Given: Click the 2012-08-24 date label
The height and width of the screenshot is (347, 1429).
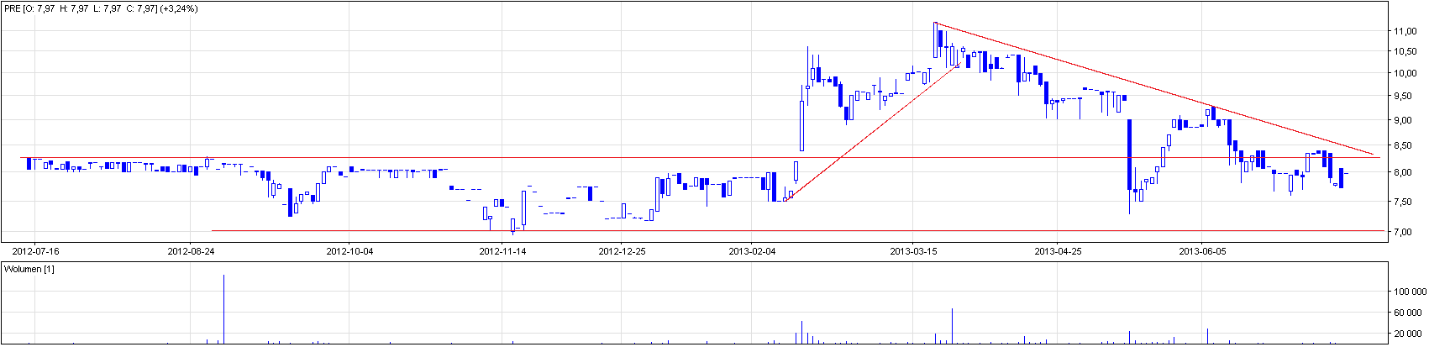Looking at the screenshot, I should 191,251.
